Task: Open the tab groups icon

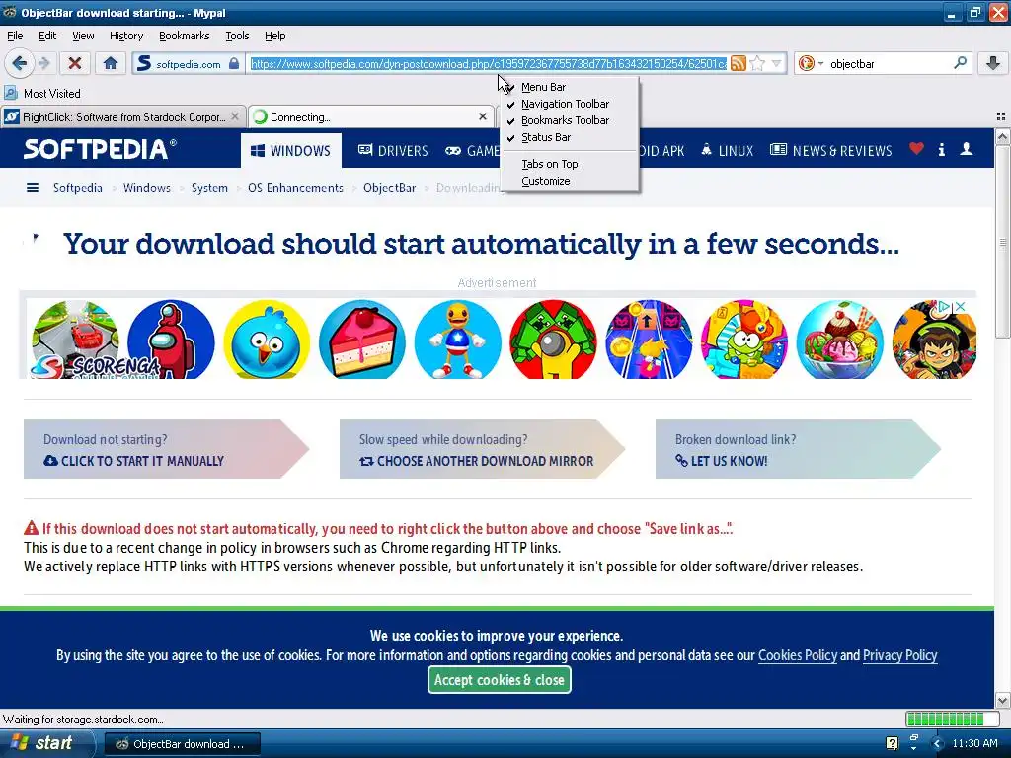Action: click(x=1001, y=116)
